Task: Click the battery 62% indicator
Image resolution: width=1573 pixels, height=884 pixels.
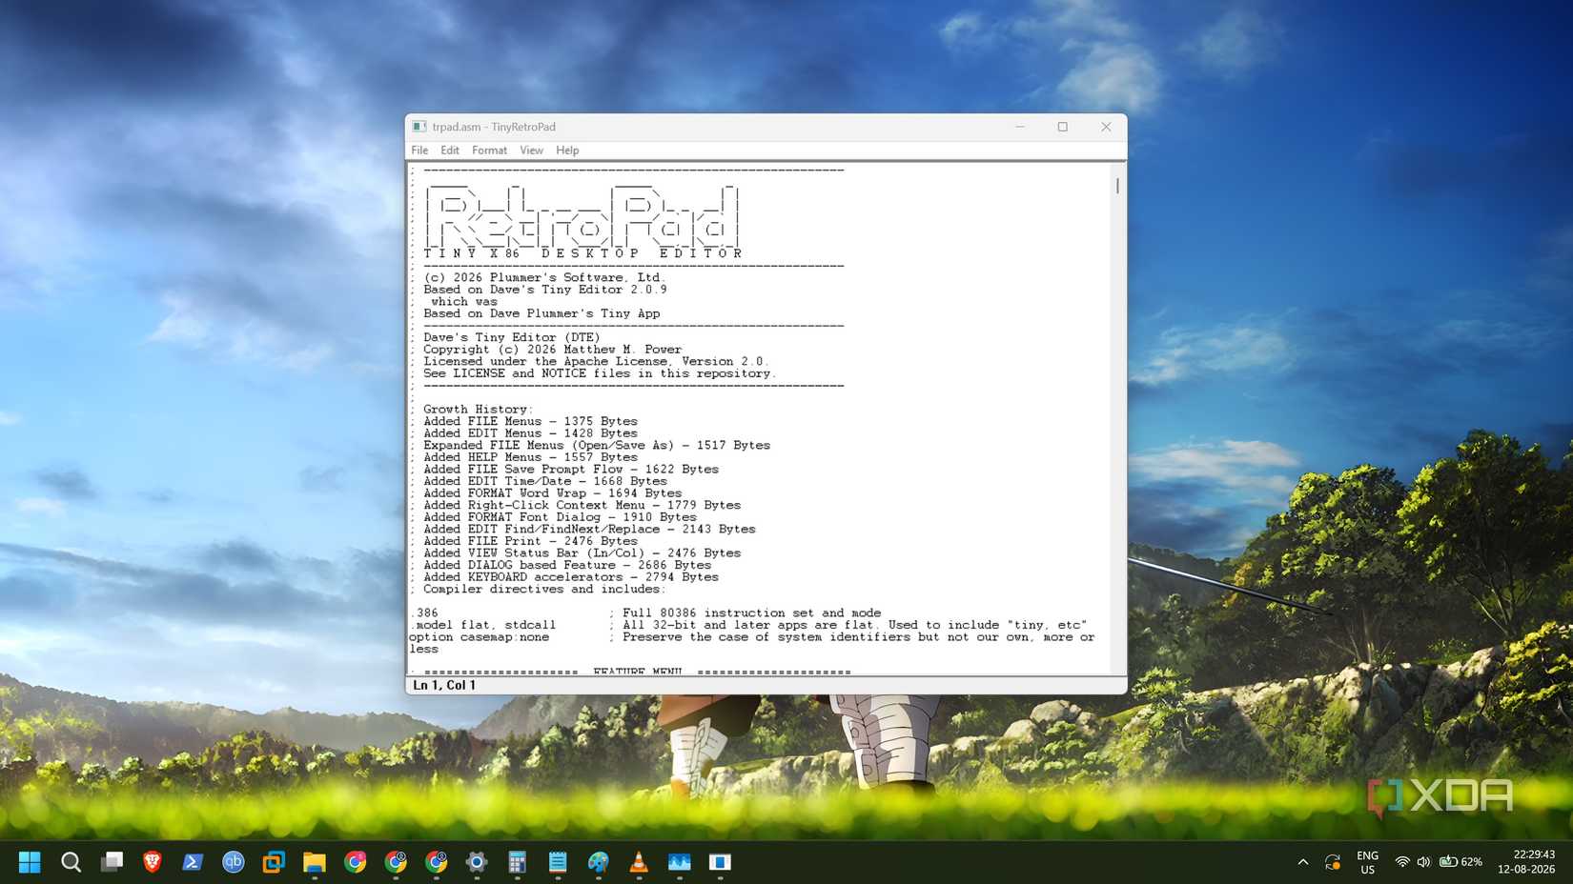Action: (1461, 862)
